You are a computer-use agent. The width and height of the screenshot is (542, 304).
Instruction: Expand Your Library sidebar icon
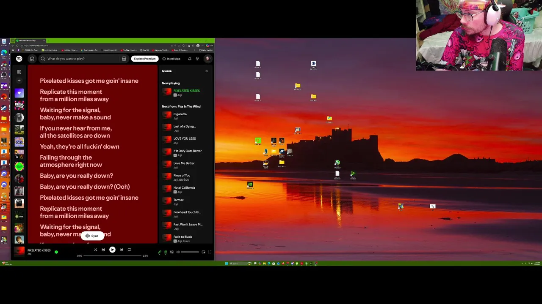click(x=19, y=72)
